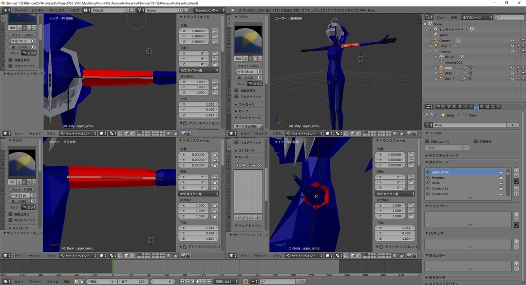
Task: Open 全てのシーン outliner display dropdown
Action: pos(477,17)
